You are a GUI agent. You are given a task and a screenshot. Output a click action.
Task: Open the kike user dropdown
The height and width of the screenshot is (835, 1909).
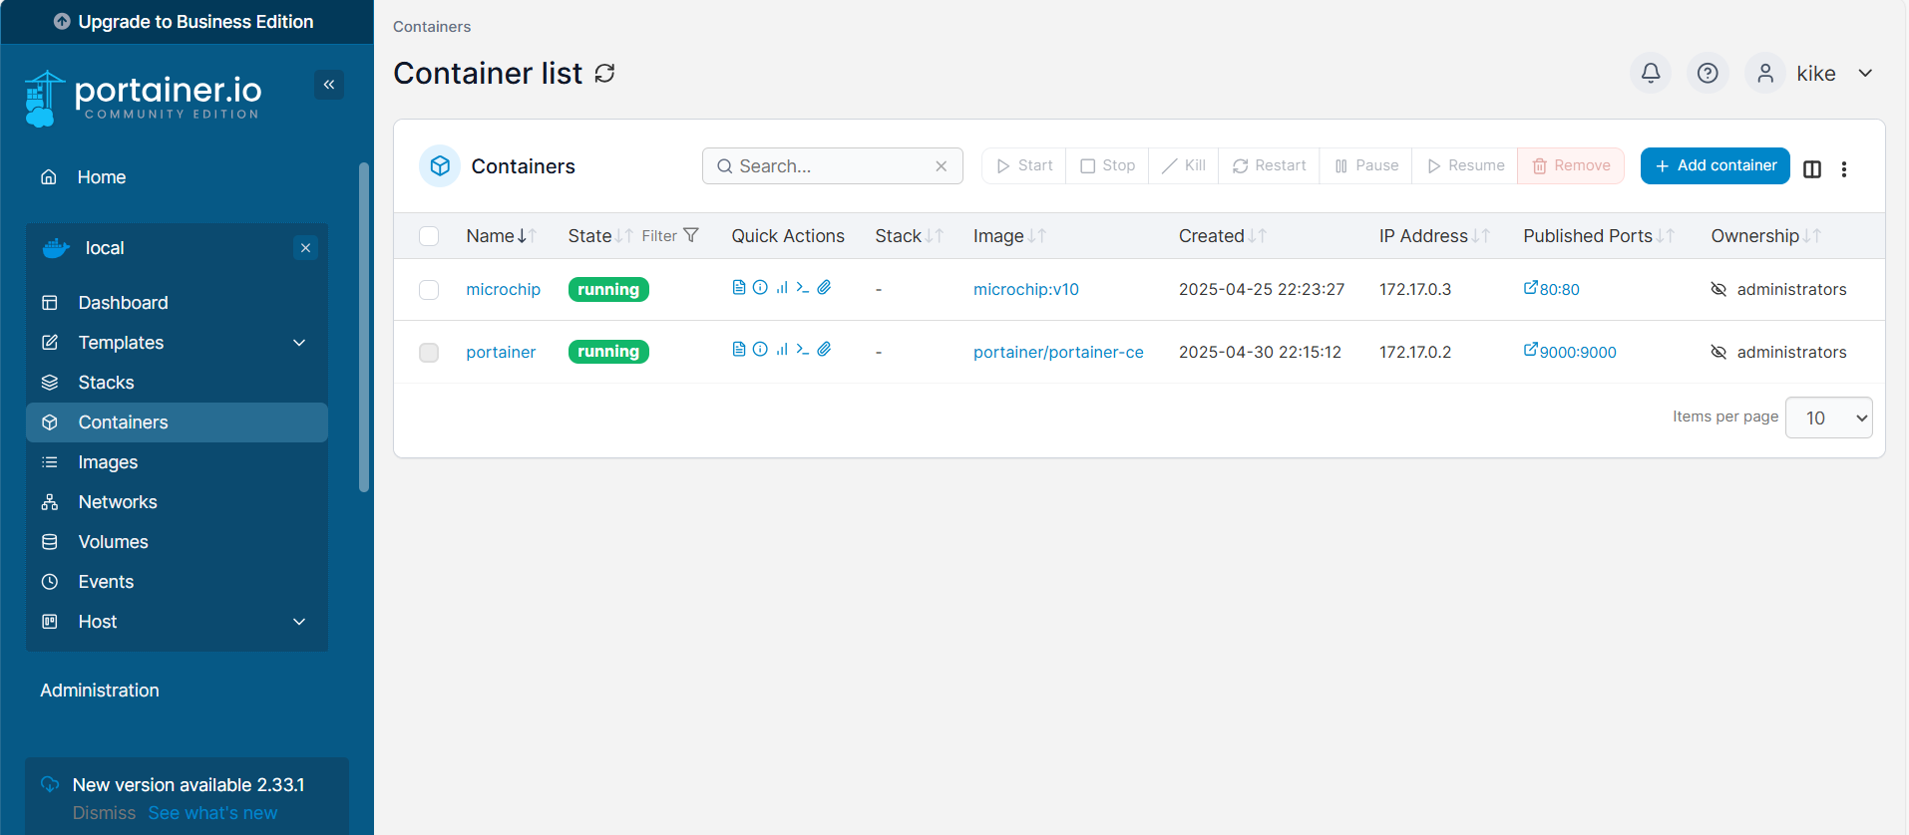1865,73
